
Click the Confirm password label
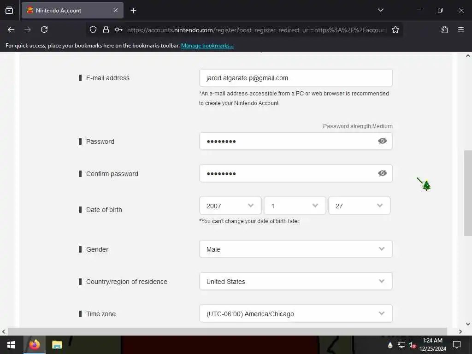coord(112,174)
